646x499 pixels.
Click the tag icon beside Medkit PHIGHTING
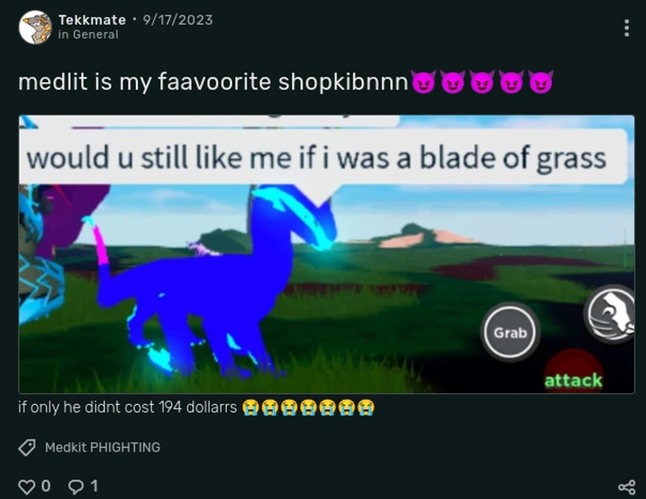point(27,447)
